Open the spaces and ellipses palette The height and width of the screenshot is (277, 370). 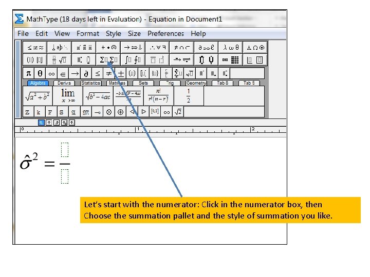tap(60, 48)
